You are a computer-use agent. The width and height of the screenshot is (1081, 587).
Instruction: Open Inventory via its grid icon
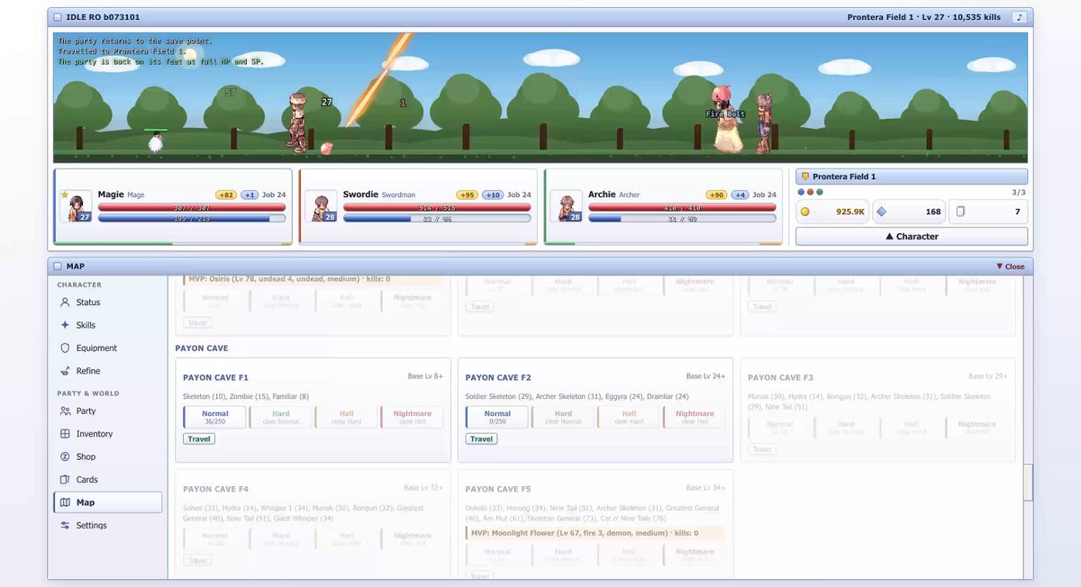tap(65, 434)
